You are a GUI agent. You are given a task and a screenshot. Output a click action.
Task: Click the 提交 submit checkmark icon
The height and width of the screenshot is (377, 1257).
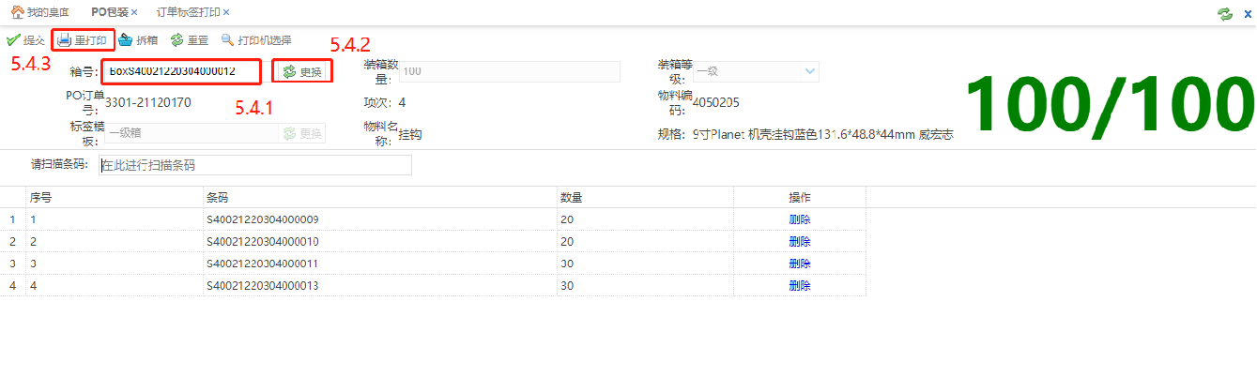[12, 40]
